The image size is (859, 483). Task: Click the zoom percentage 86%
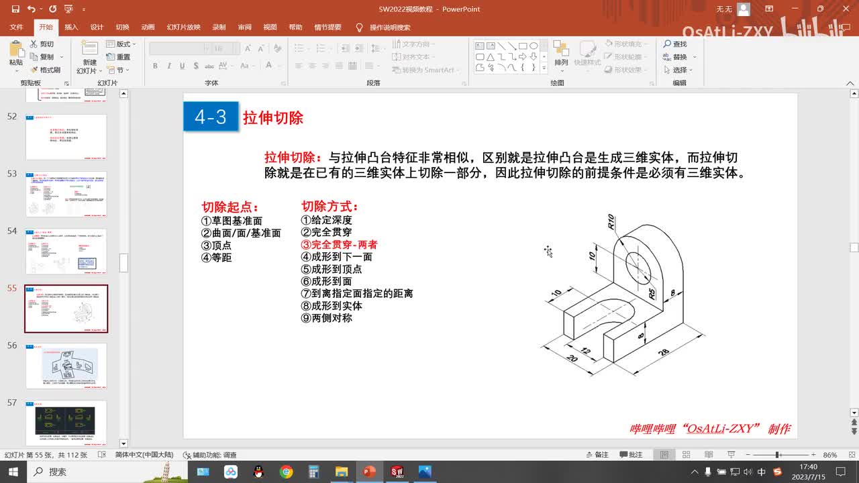pos(830,455)
